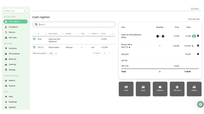Click the blouse zebra table row name
204x114 pixels.
[x=54, y=47]
